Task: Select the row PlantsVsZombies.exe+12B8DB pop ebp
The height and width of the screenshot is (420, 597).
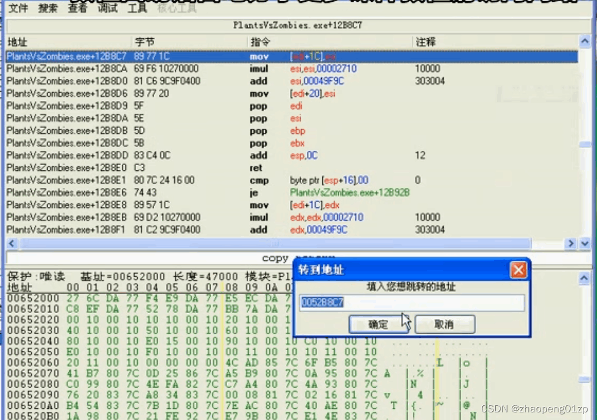Action: pyautogui.click(x=292, y=131)
